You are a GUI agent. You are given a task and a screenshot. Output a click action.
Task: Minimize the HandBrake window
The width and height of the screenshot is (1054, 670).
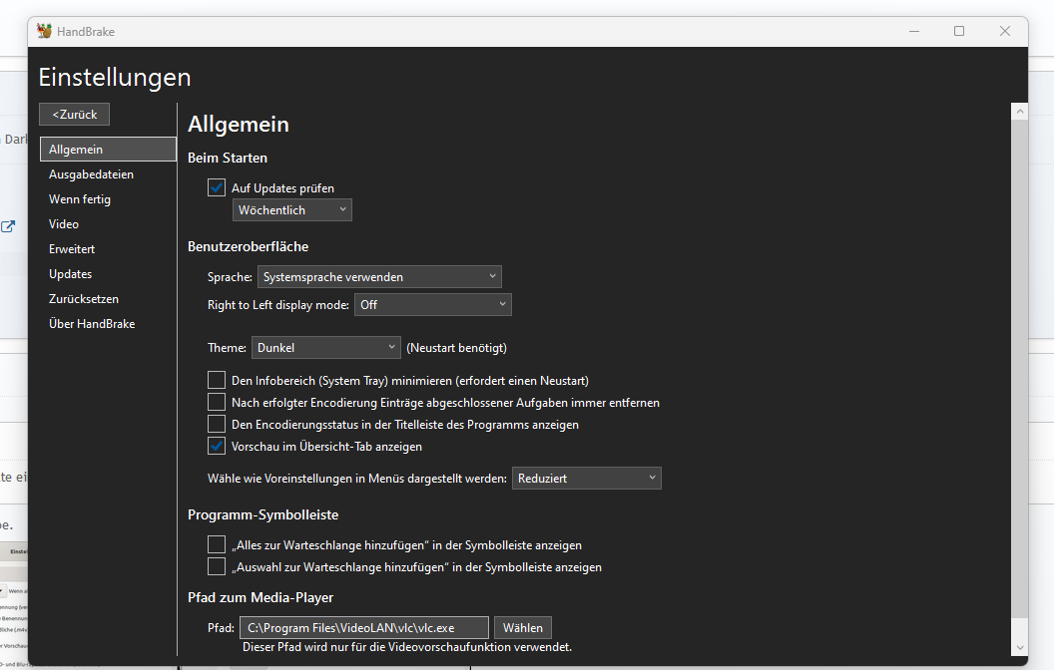pyautogui.click(x=914, y=31)
